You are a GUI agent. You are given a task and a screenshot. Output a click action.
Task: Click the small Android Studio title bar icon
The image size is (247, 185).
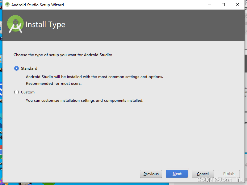7,5
